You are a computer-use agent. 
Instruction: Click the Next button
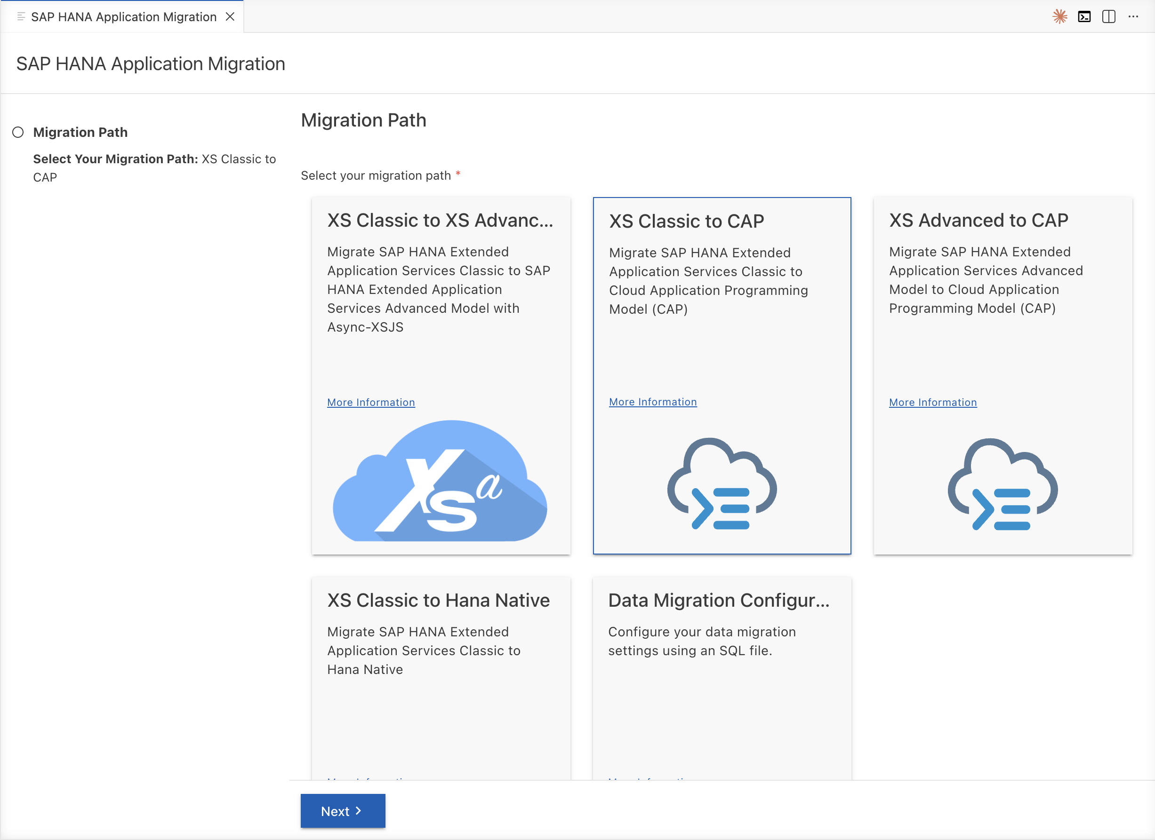tap(343, 811)
